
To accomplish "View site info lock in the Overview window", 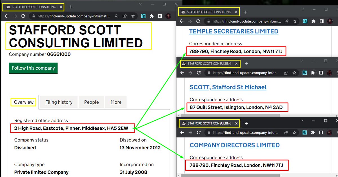I will (34, 16).
